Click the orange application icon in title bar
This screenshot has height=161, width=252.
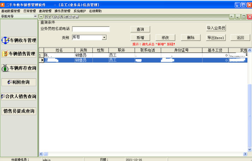point(2,5)
